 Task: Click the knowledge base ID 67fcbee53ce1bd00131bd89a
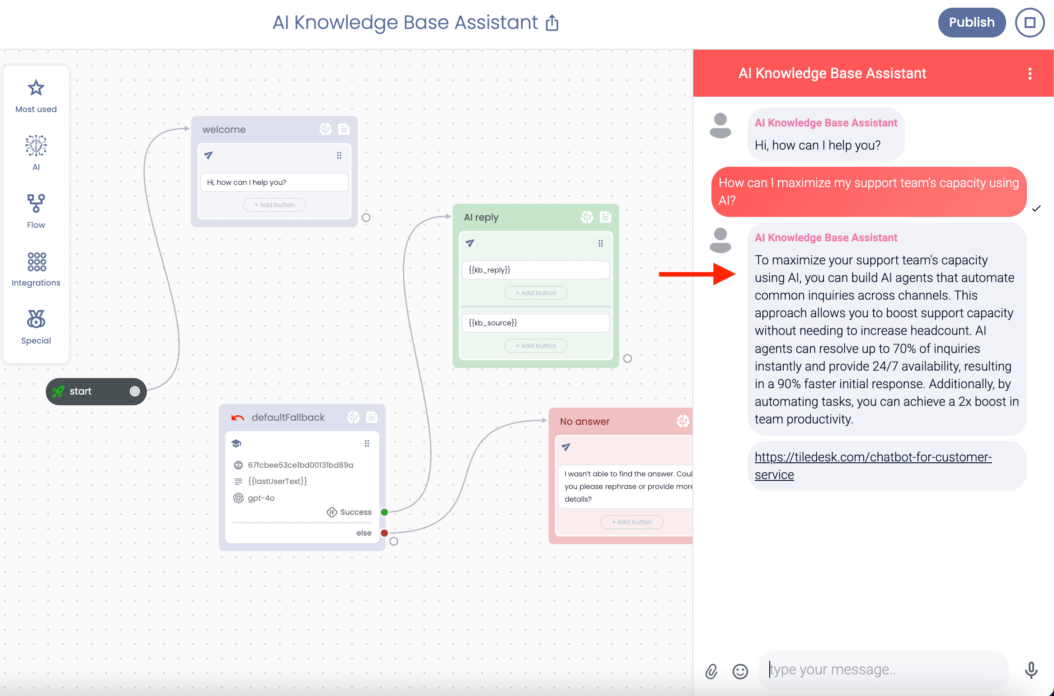point(301,465)
